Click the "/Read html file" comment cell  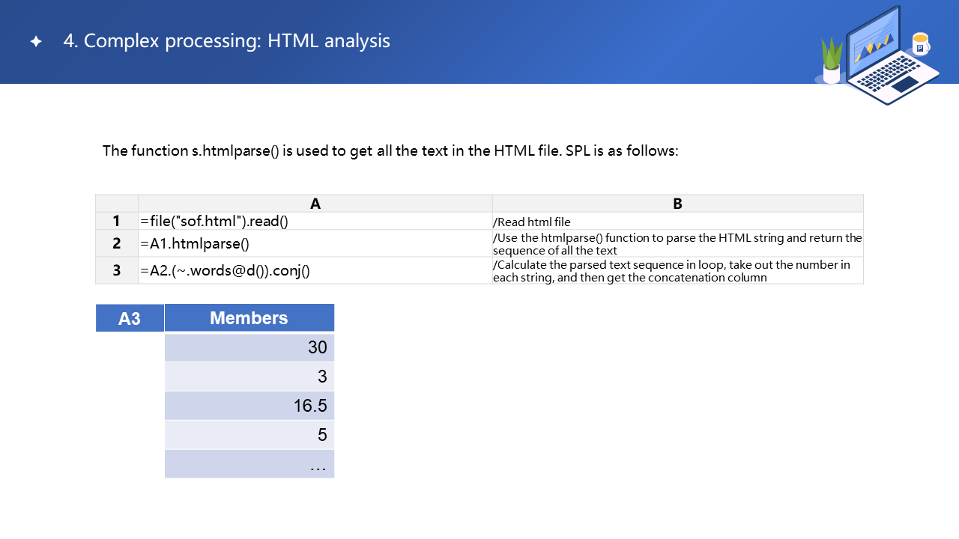(677, 222)
